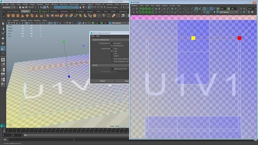The width and height of the screenshot is (258, 145).
Task: Create a polygon cylinder from the shelf
Action: pyautogui.click(x=18, y=16)
